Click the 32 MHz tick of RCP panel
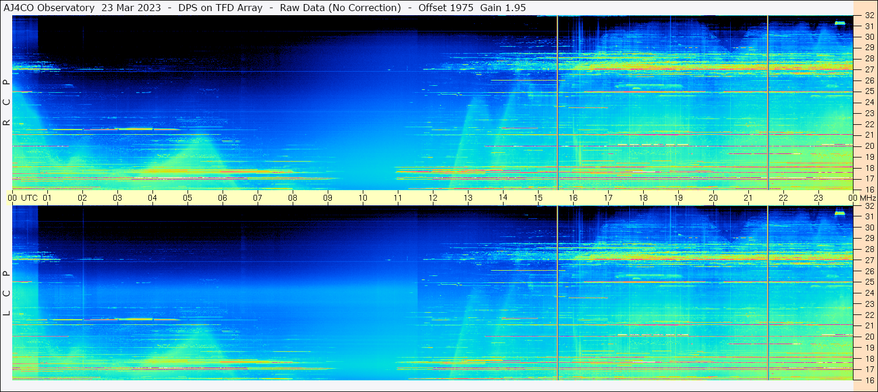This screenshot has width=878, height=392. tap(869, 16)
